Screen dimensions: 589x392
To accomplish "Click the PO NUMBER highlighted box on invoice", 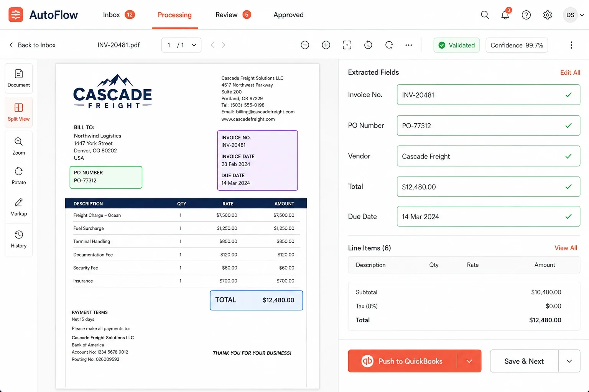I will pyautogui.click(x=106, y=177).
